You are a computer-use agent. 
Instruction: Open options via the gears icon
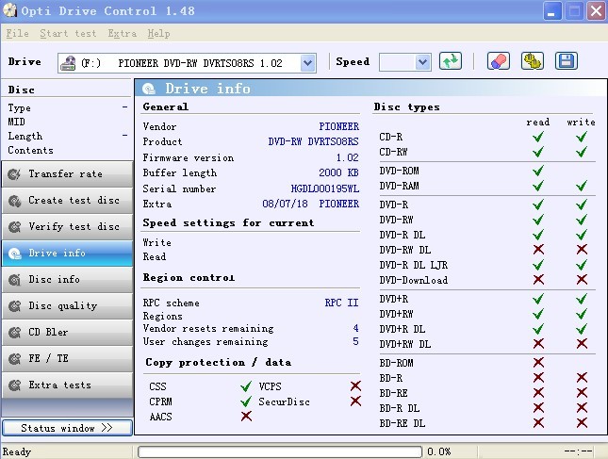533,61
